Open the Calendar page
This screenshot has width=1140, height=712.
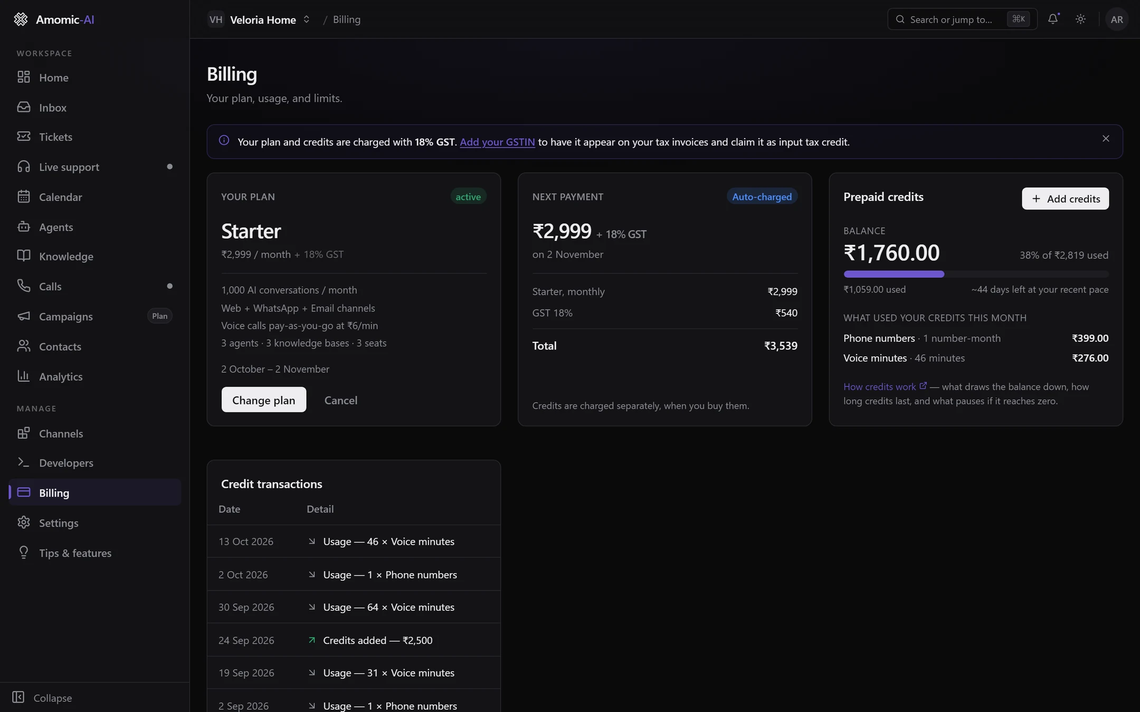(x=95, y=197)
